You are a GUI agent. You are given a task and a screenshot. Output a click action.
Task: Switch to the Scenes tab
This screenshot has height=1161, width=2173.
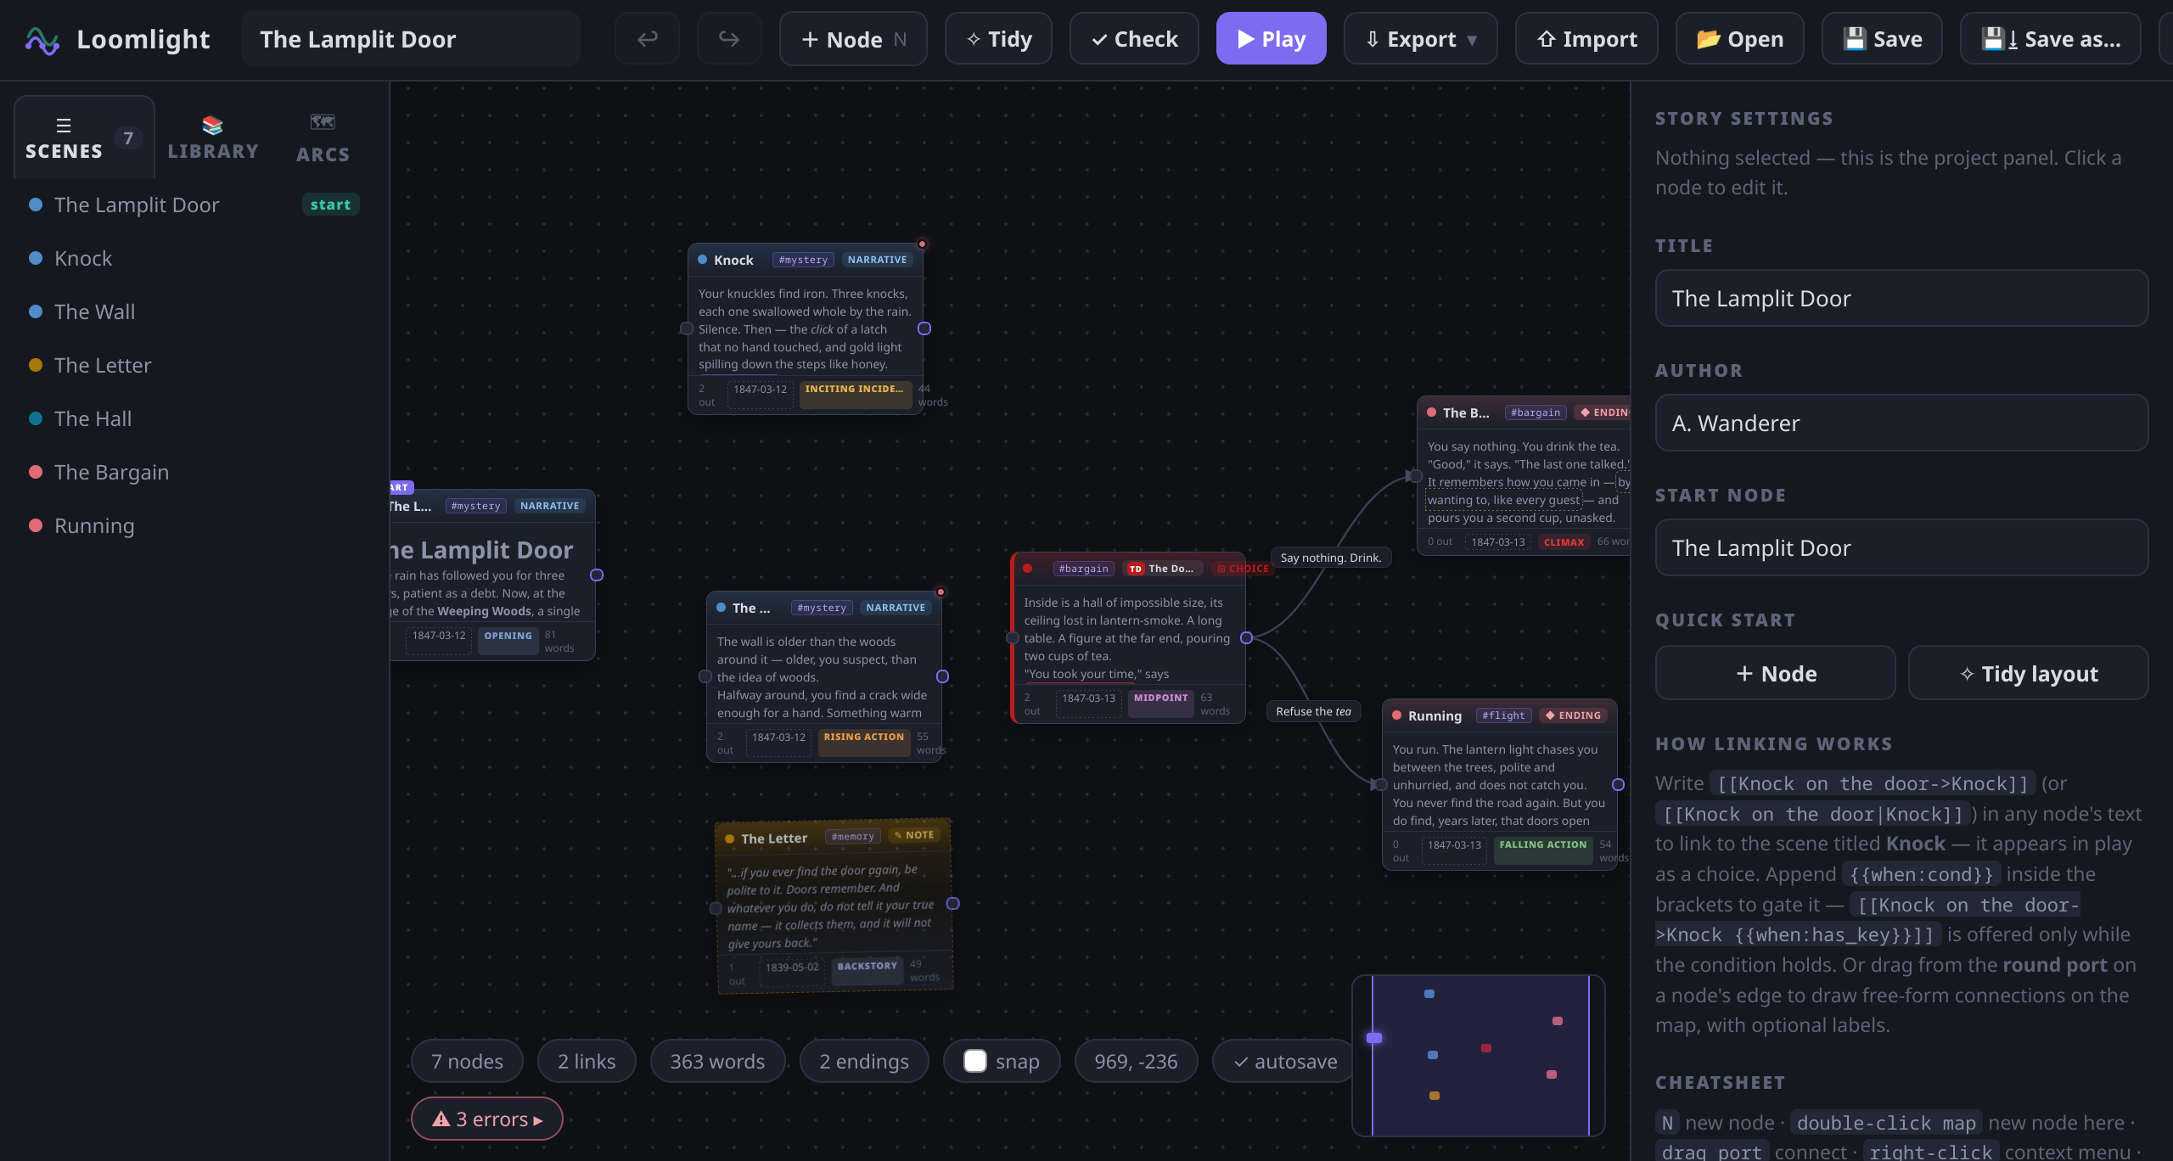click(x=84, y=137)
